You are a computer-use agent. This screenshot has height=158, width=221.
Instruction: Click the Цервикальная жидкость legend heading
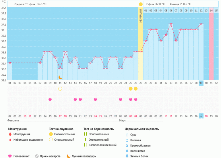click(x=141, y=129)
